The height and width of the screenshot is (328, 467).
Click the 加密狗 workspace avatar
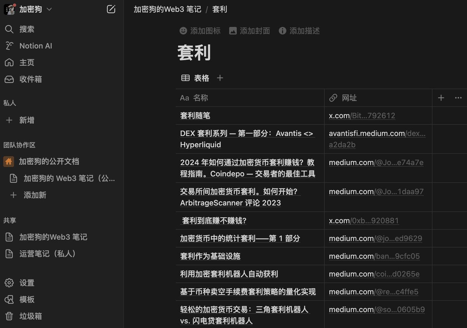pos(9,9)
